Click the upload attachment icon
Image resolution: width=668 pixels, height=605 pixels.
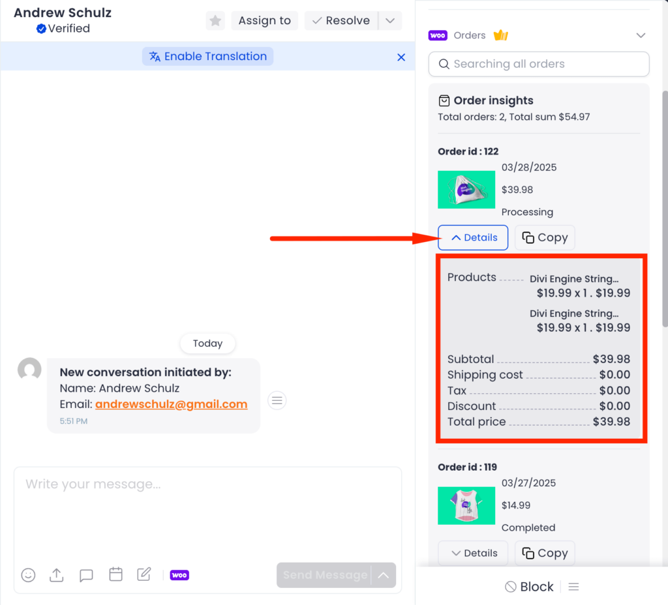[x=57, y=575]
